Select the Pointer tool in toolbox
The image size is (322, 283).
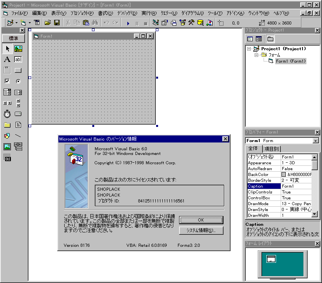pos(7,49)
